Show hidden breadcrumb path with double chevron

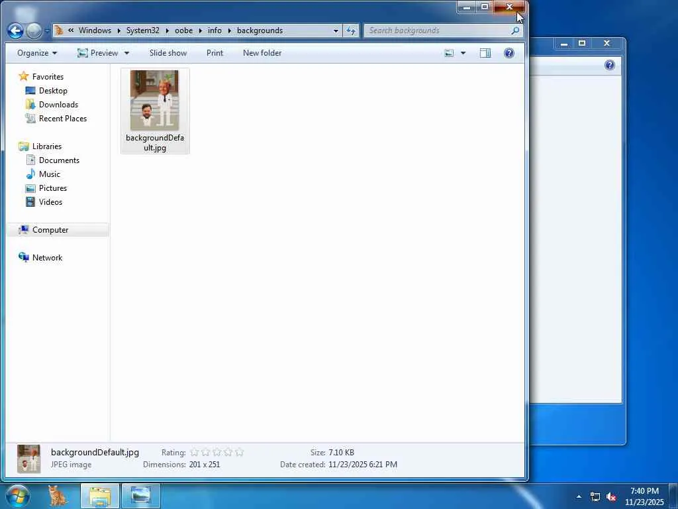click(x=70, y=30)
